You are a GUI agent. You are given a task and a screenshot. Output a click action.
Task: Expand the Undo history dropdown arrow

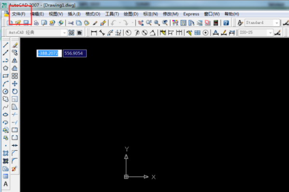(120, 23)
